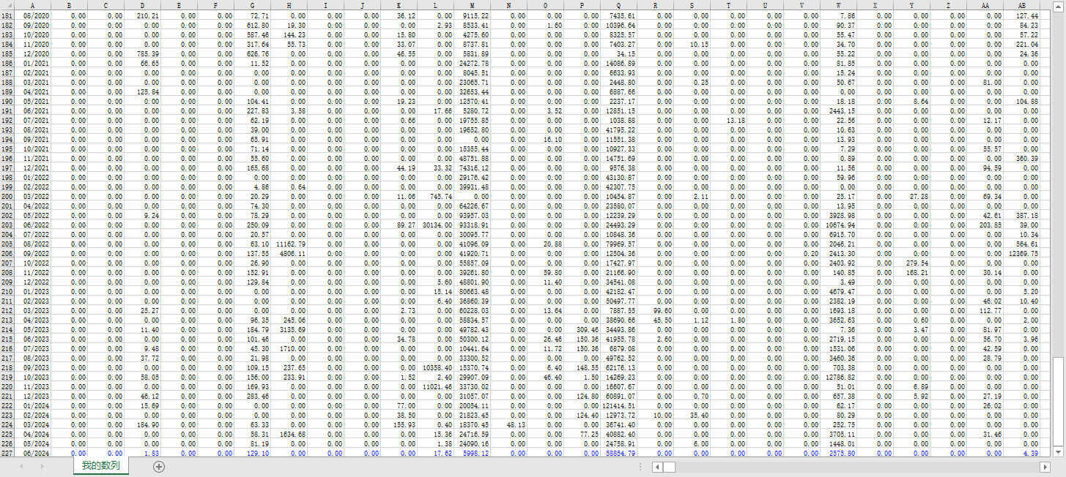Select row 200 header

click(7, 196)
